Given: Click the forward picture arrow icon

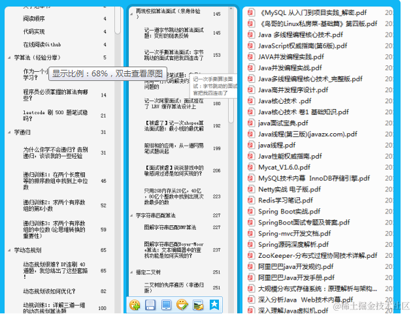Looking at the screenshot, I should (x=198, y=305).
